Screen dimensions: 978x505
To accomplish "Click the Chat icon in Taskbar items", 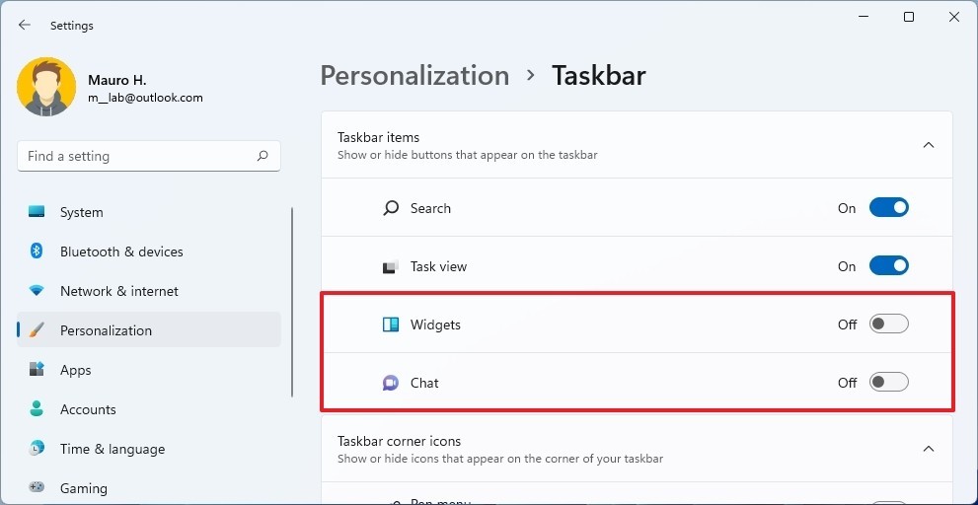I will [x=391, y=383].
